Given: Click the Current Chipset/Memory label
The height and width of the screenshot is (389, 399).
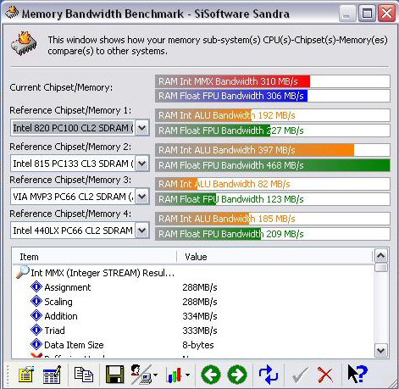Looking at the screenshot, I should pyautogui.click(x=61, y=87).
